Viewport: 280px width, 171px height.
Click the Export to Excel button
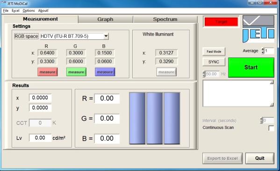(223, 158)
